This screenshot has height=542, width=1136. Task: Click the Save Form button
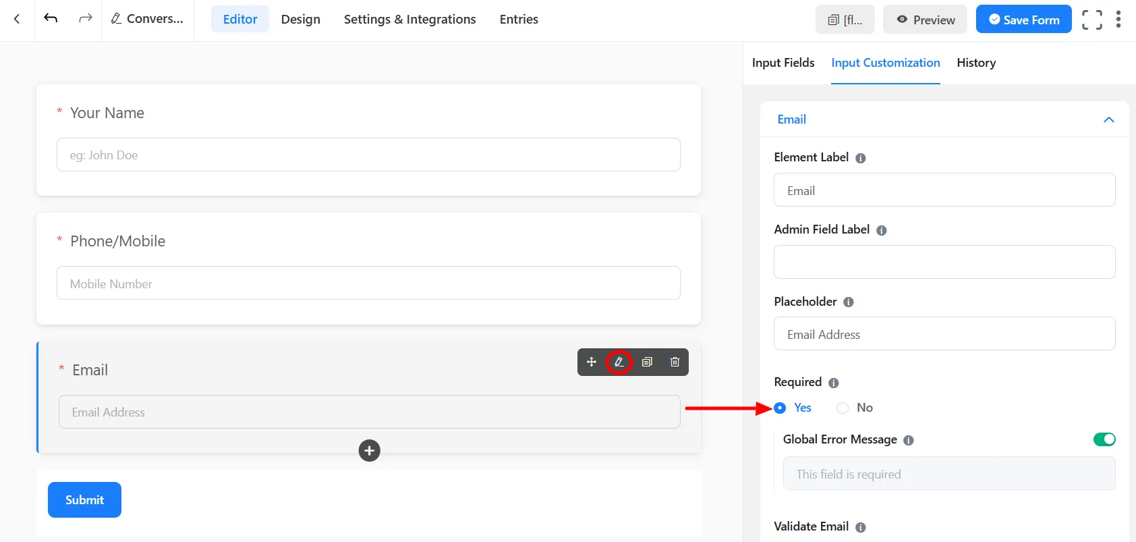pos(1023,20)
